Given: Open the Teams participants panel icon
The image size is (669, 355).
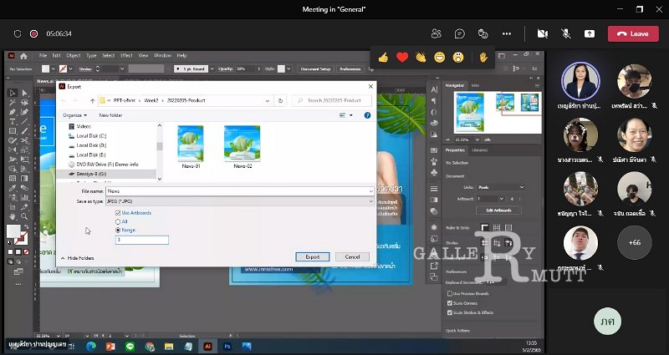Looking at the screenshot, I should 436,33.
